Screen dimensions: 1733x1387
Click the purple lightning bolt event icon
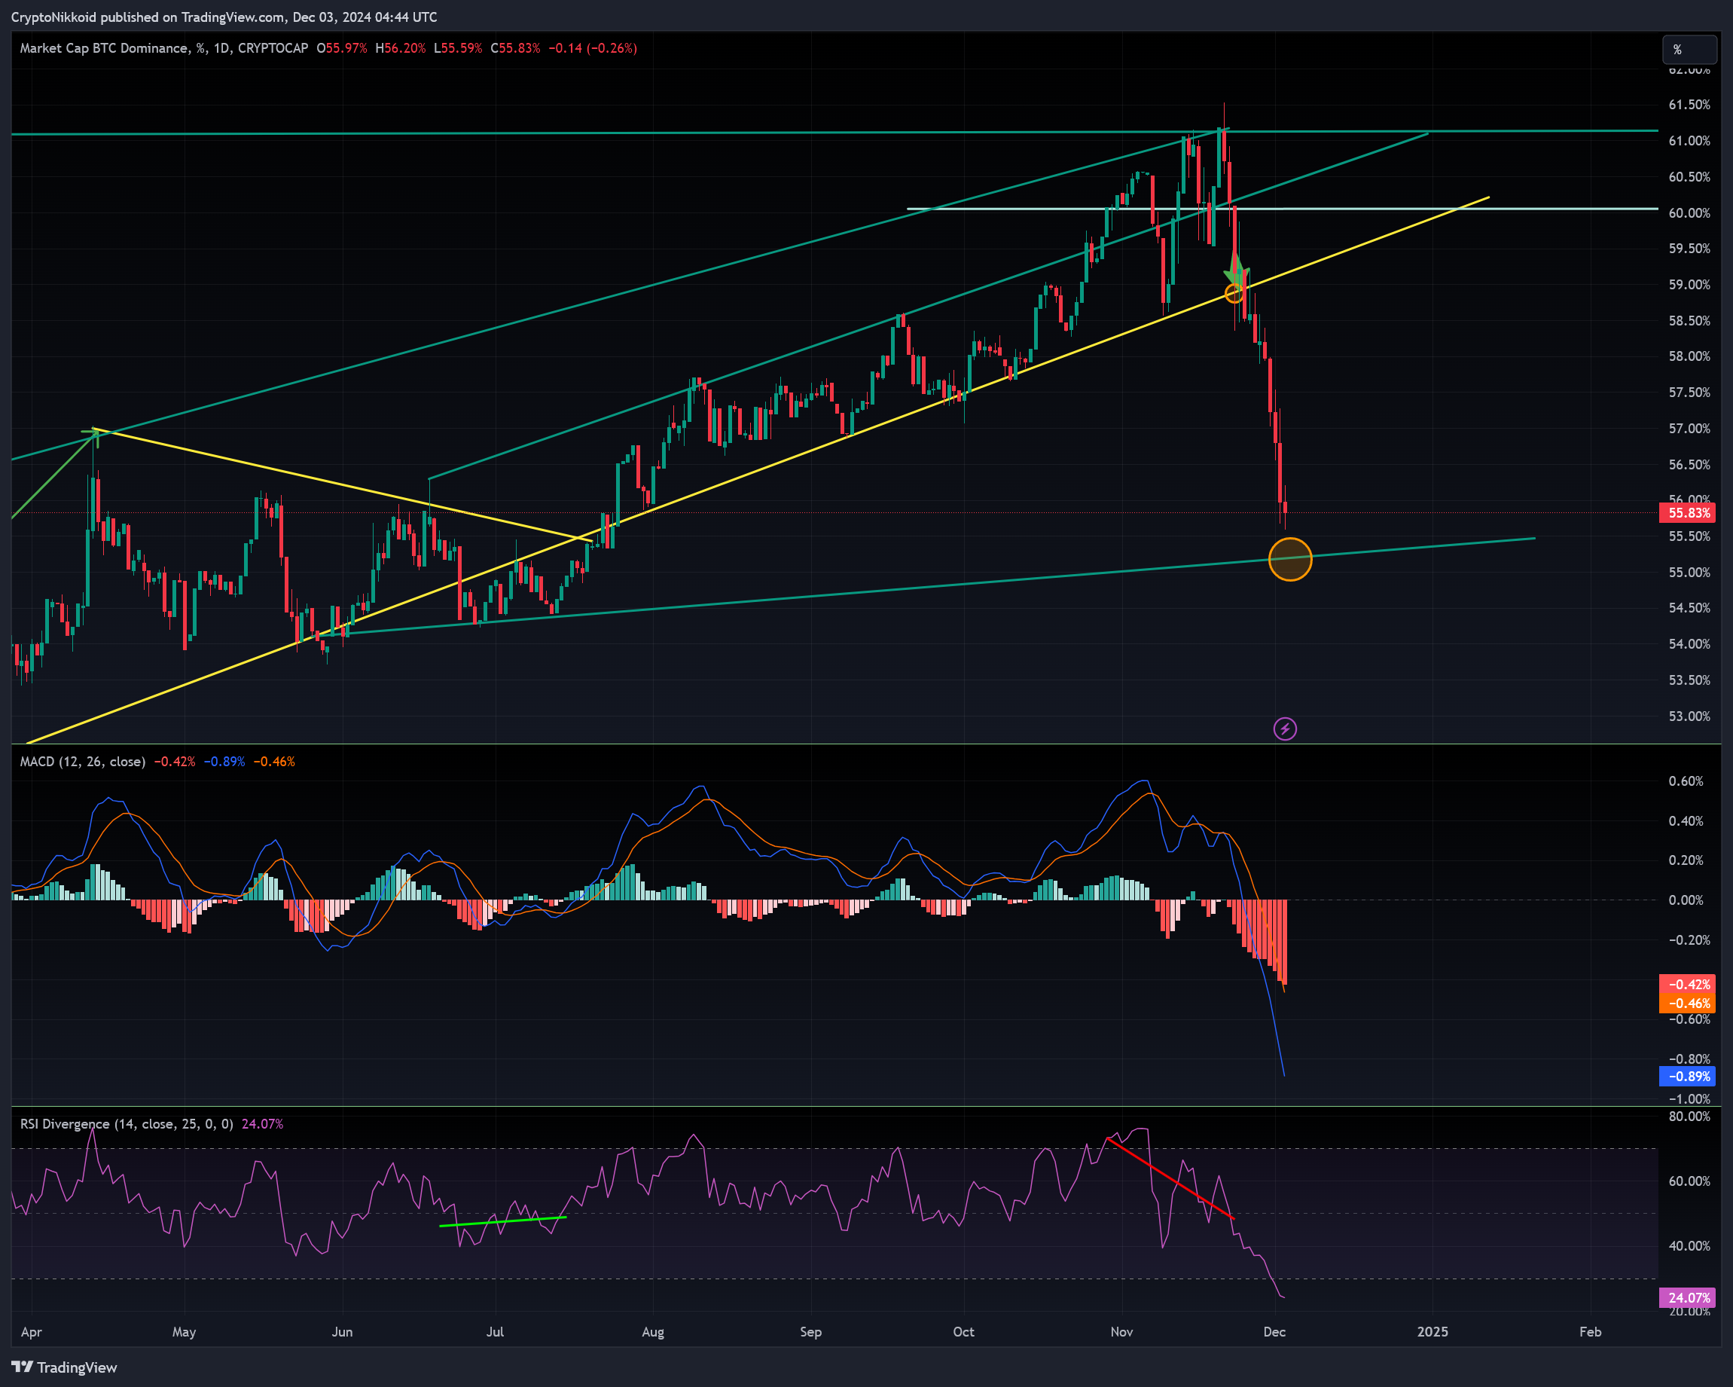tap(1286, 729)
